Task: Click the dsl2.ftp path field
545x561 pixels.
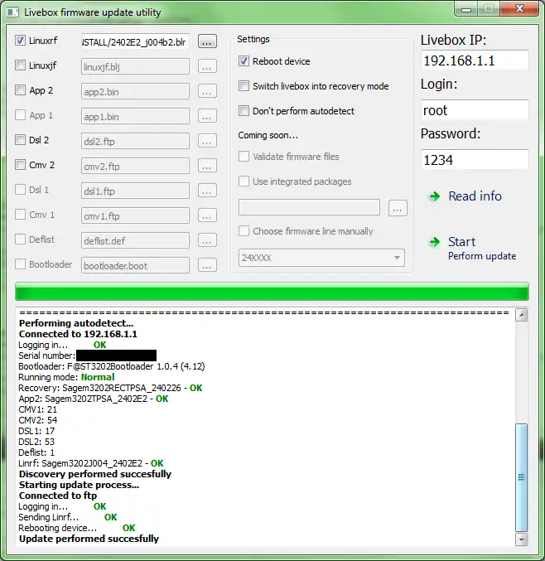Action: click(135, 142)
